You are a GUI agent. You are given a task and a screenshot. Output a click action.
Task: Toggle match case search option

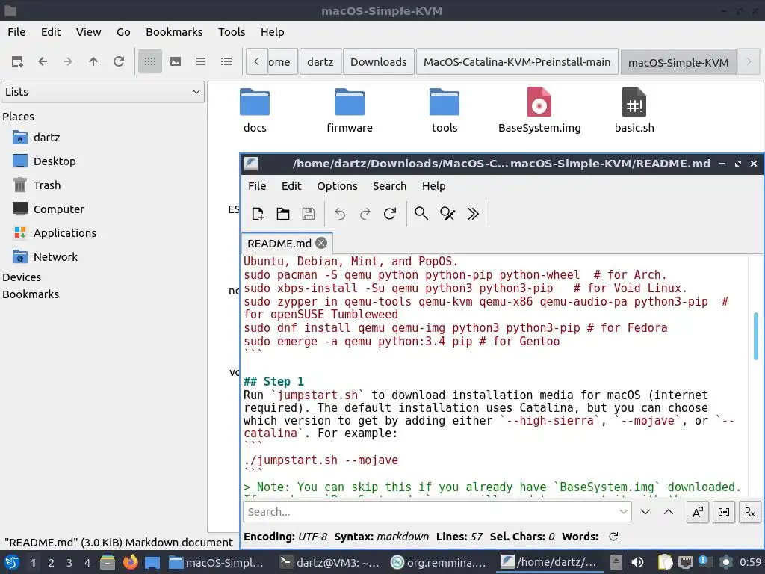(698, 512)
